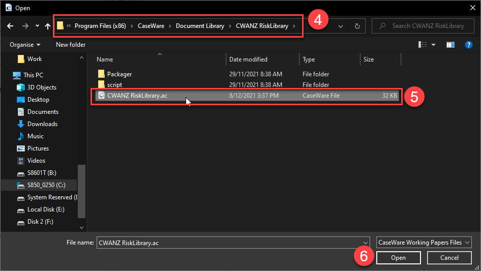Image resolution: width=481 pixels, height=271 pixels.
Task: Click the 32 KB size cell
Action: (389, 96)
